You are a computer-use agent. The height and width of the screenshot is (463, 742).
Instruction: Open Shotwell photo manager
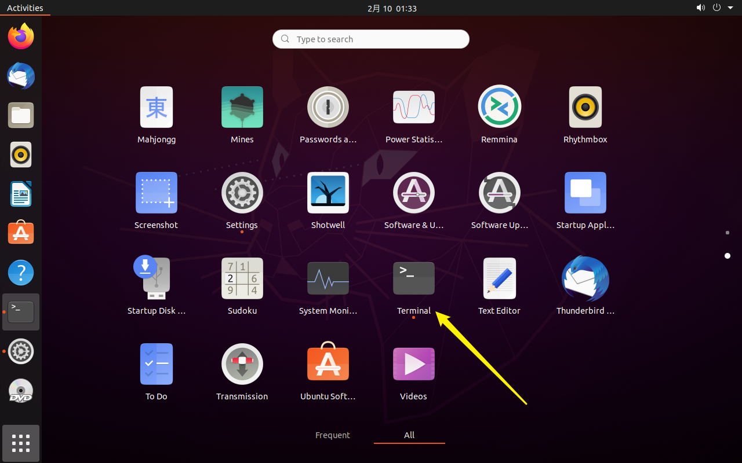point(328,193)
